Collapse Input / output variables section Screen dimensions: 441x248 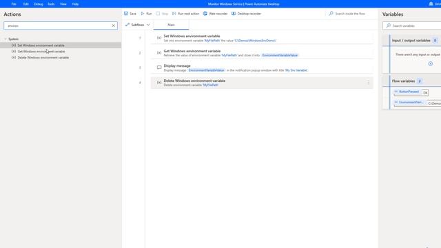click(x=411, y=41)
